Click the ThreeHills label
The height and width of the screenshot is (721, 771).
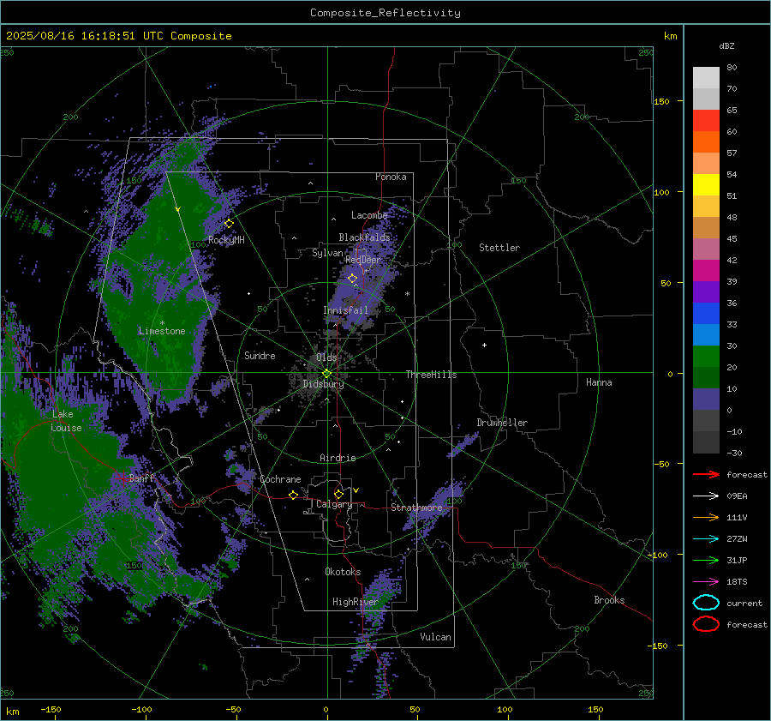431,375
